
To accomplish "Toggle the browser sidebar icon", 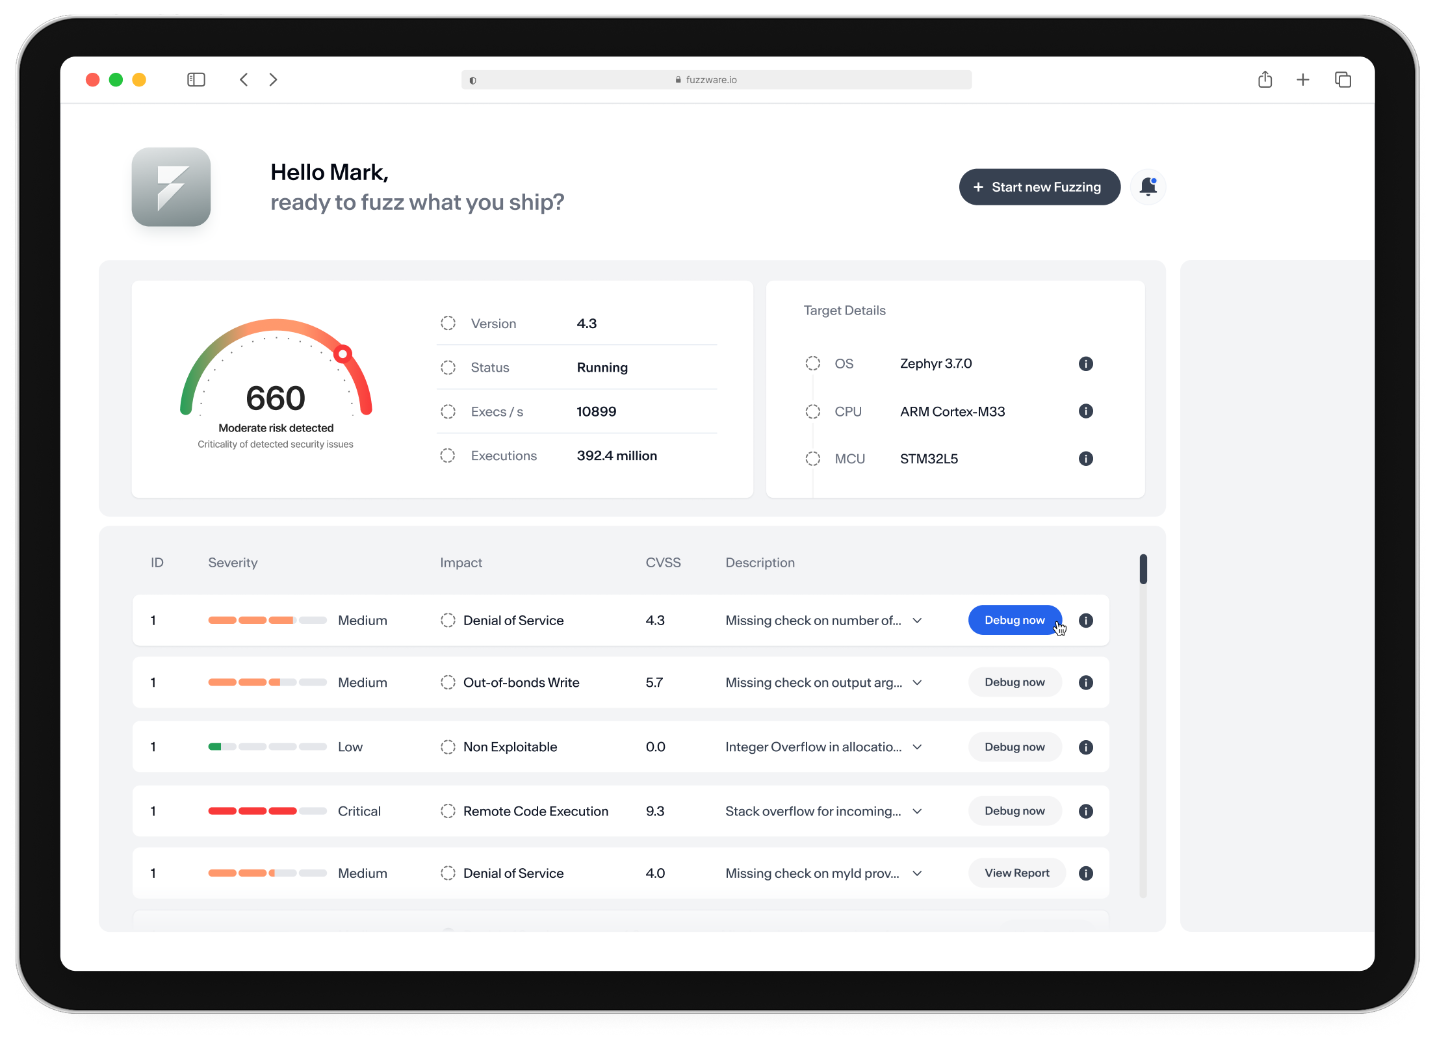I will point(196,79).
